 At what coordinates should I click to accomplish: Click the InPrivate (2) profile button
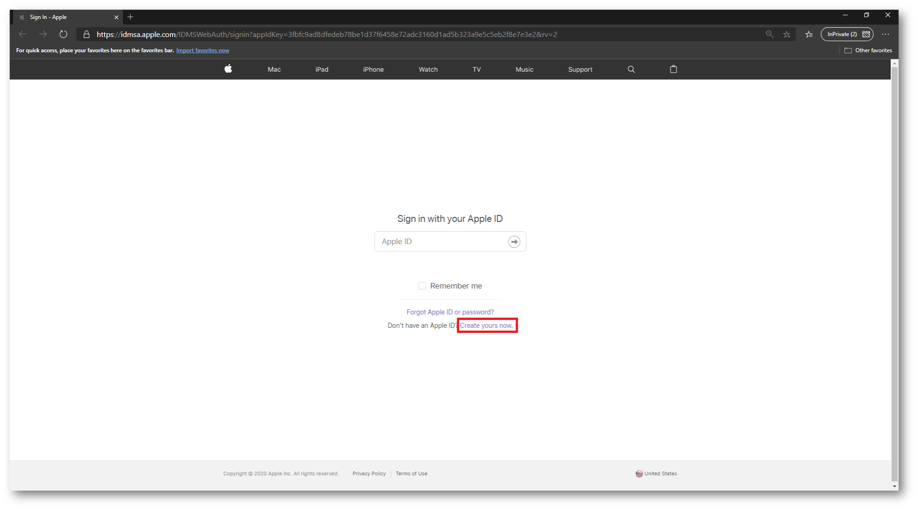pyautogui.click(x=847, y=34)
